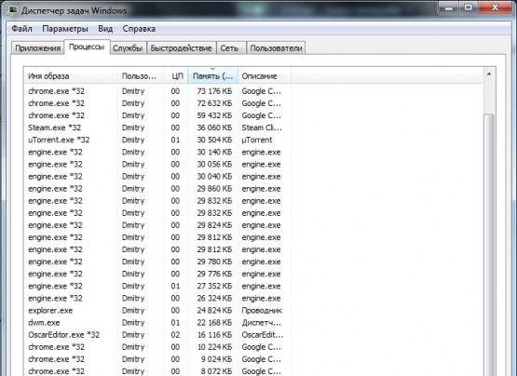Open the Параметры menu
This screenshot has height=376, width=517.
[x=65, y=29]
